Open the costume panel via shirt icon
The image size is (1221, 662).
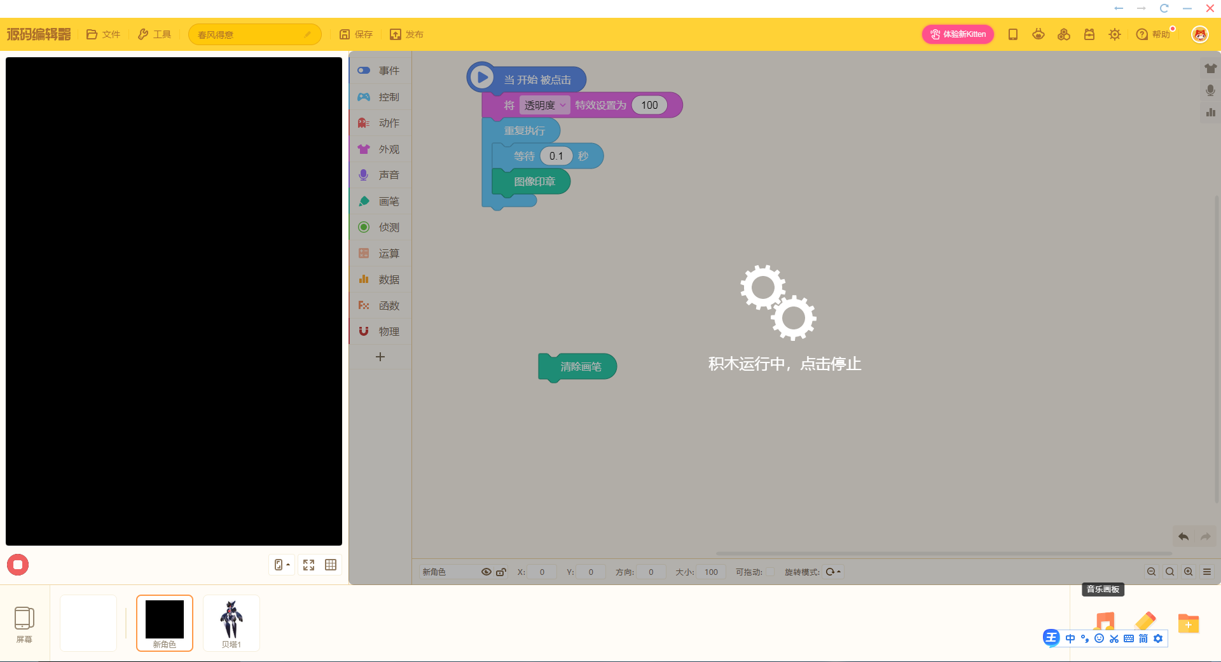pyautogui.click(x=1210, y=68)
